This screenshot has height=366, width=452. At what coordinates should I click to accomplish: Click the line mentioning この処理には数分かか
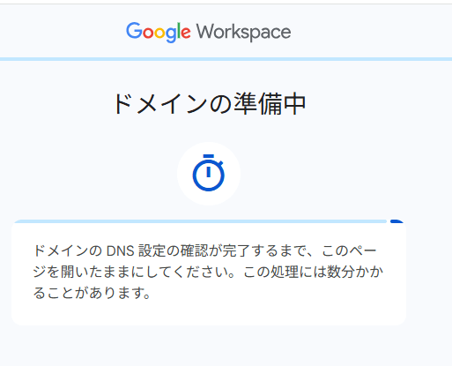click(208, 272)
